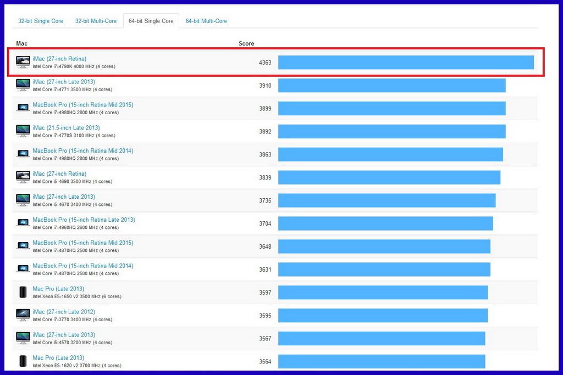Click text "Intel Core i7-3770 3400 MHz (4 cores)"
This screenshot has width=563, height=375.
[x=72, y=320]
